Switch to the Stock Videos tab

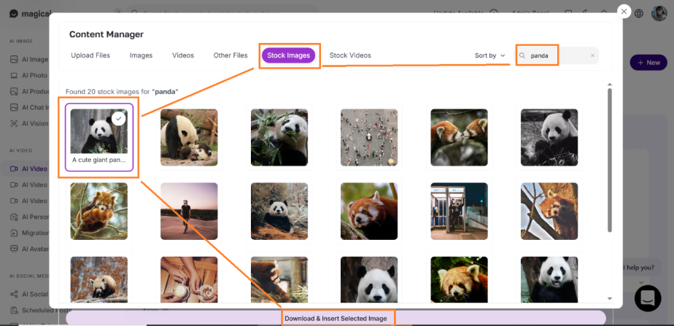[x=350, y=55]
